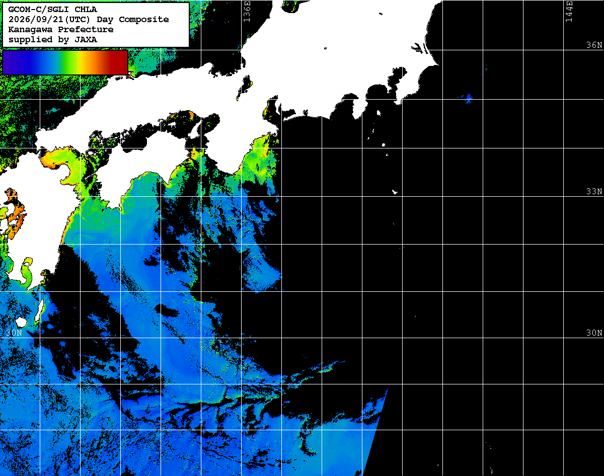Click the yellow-orange part of the color scale
The height and width of the screenshot is (476, 604).
click(x=88, y=62)
